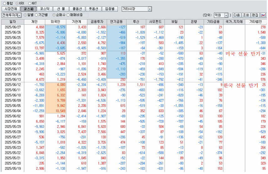This screenshot has height=174, width=268.
Task: Click the 국가,지자체 column header
Action: pos(234,22)
